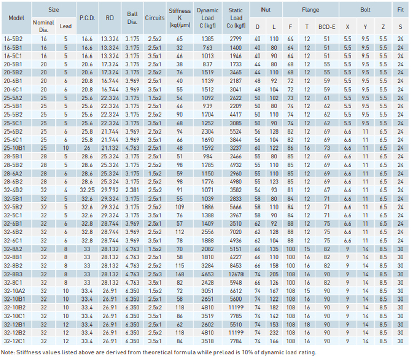This screenshot has height=357, width=411.
Task: Select the RD value 29.792
Action: (109, 190)
